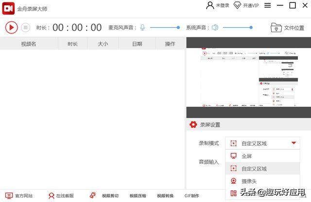
Task: Click the 文件位置 text label
Action: pyautogui.click(x=294, y=28)
